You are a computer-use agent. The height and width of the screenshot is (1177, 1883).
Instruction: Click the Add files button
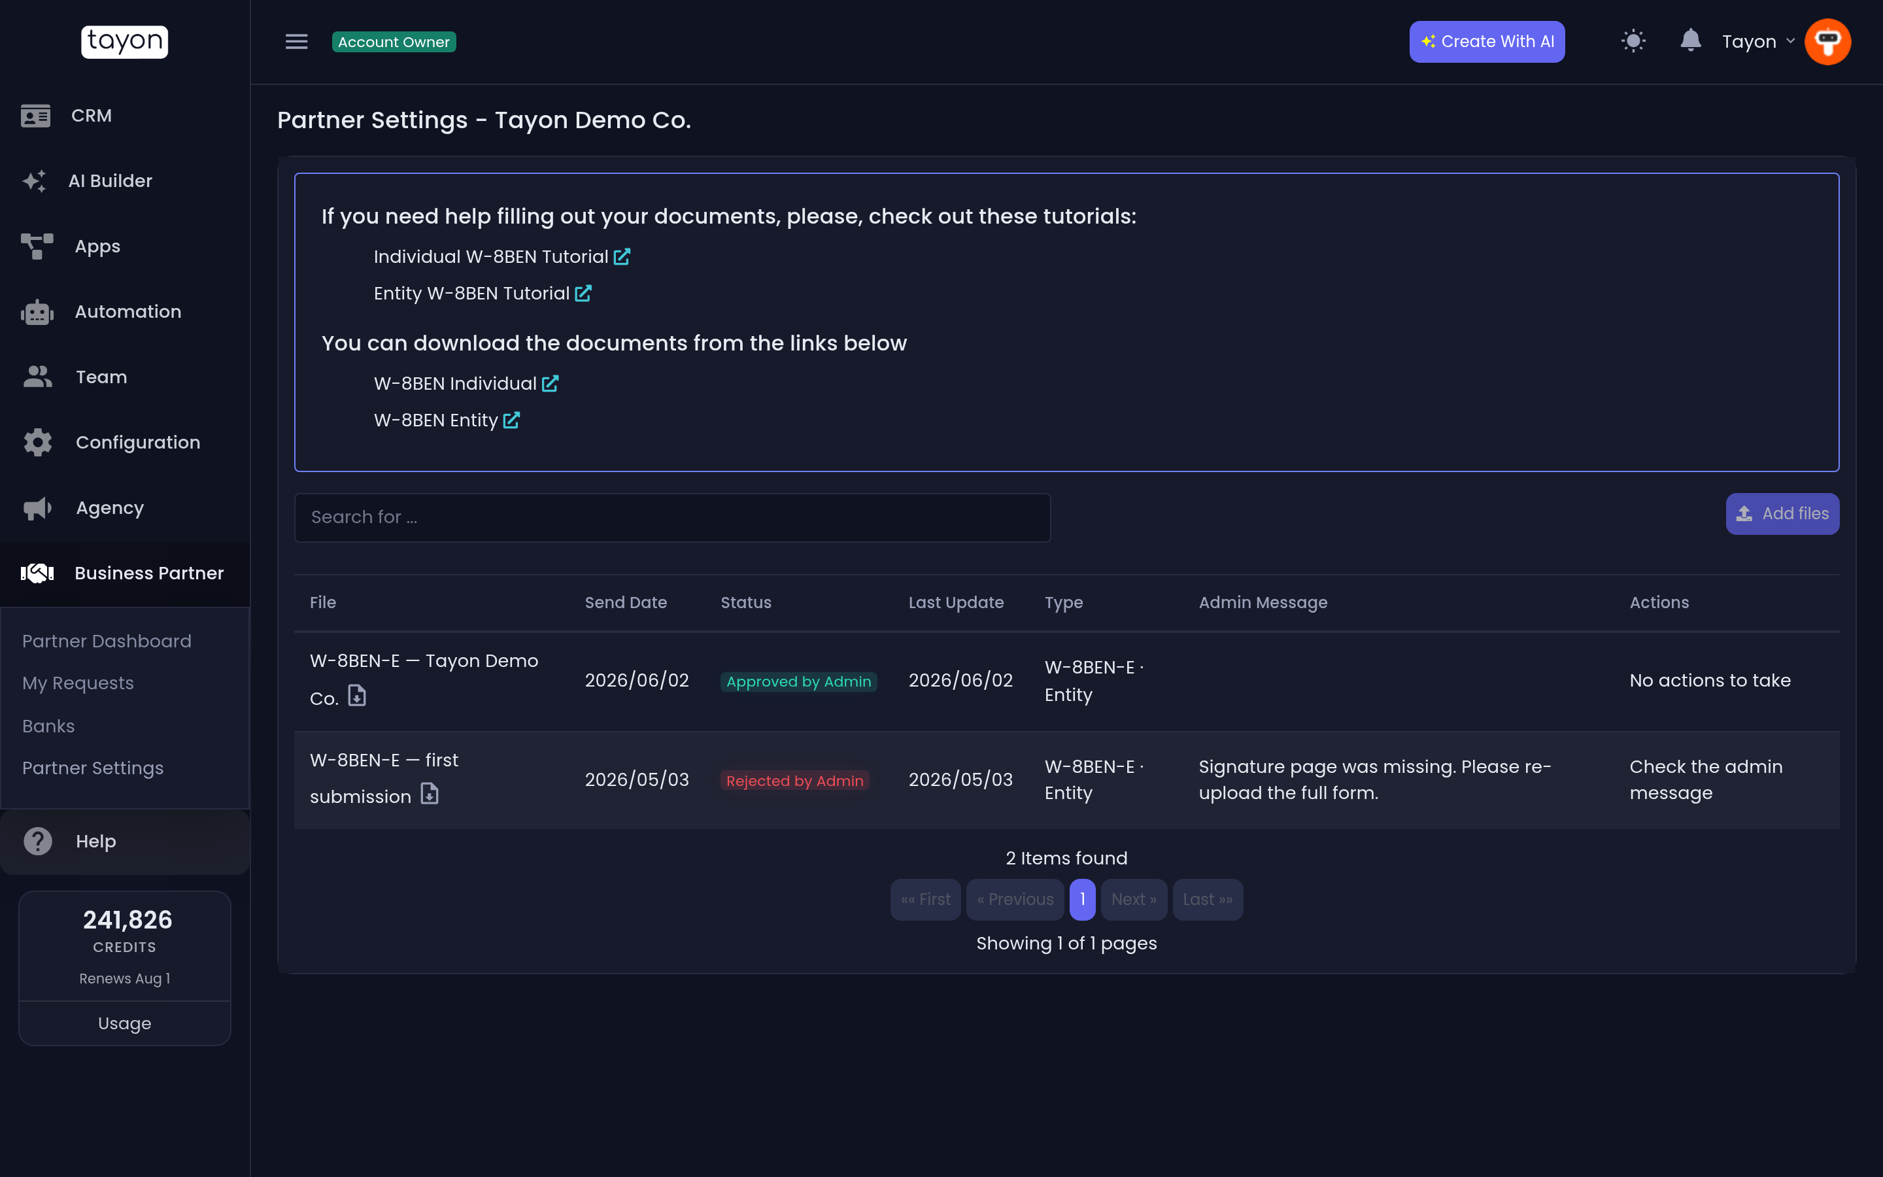[x=1782, y=514]
